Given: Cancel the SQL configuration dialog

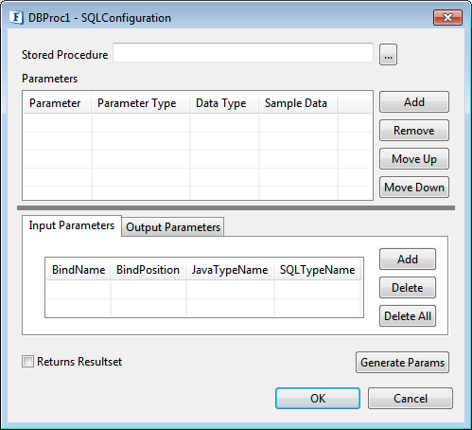Looking at the screenshot, I should (411, 398).
